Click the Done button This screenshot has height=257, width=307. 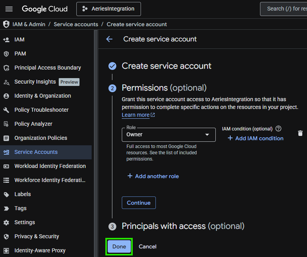point(119,246)
